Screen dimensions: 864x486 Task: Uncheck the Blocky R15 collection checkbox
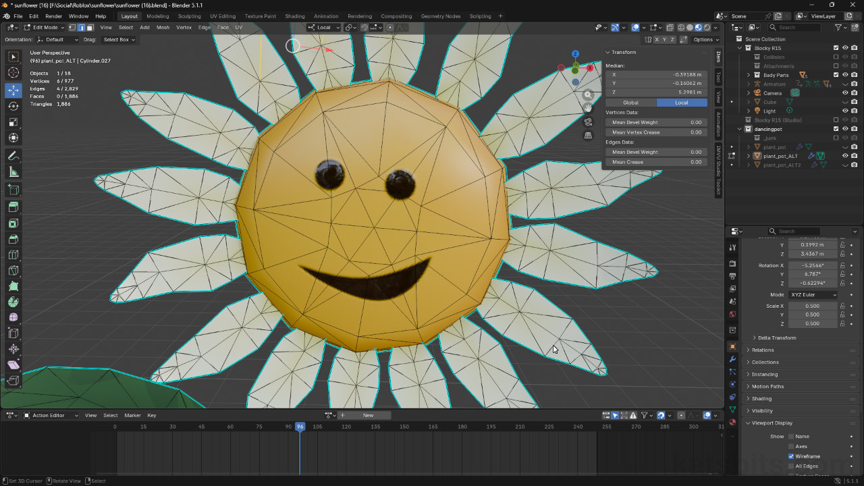[x=836, y=48]
